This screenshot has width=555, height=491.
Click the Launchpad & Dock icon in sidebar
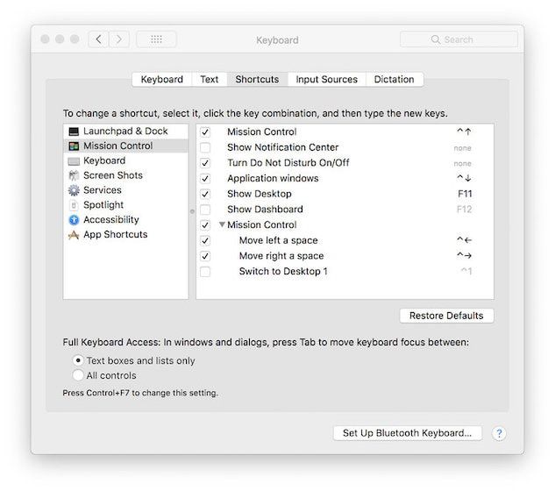pos(74,132)
